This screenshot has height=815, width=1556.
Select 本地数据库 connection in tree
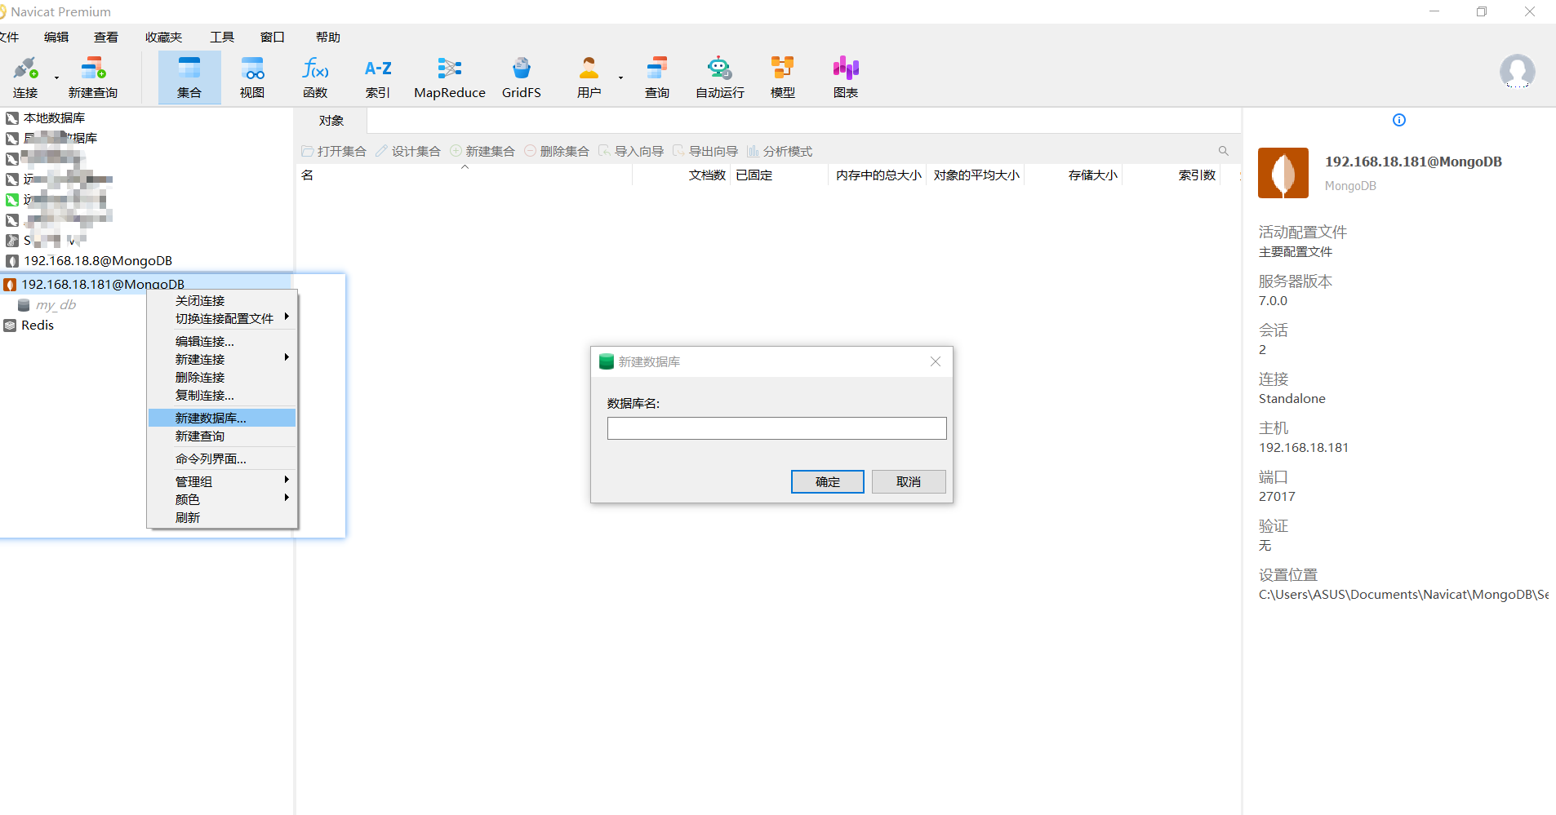pyautogui.click(x=54, y=117)
